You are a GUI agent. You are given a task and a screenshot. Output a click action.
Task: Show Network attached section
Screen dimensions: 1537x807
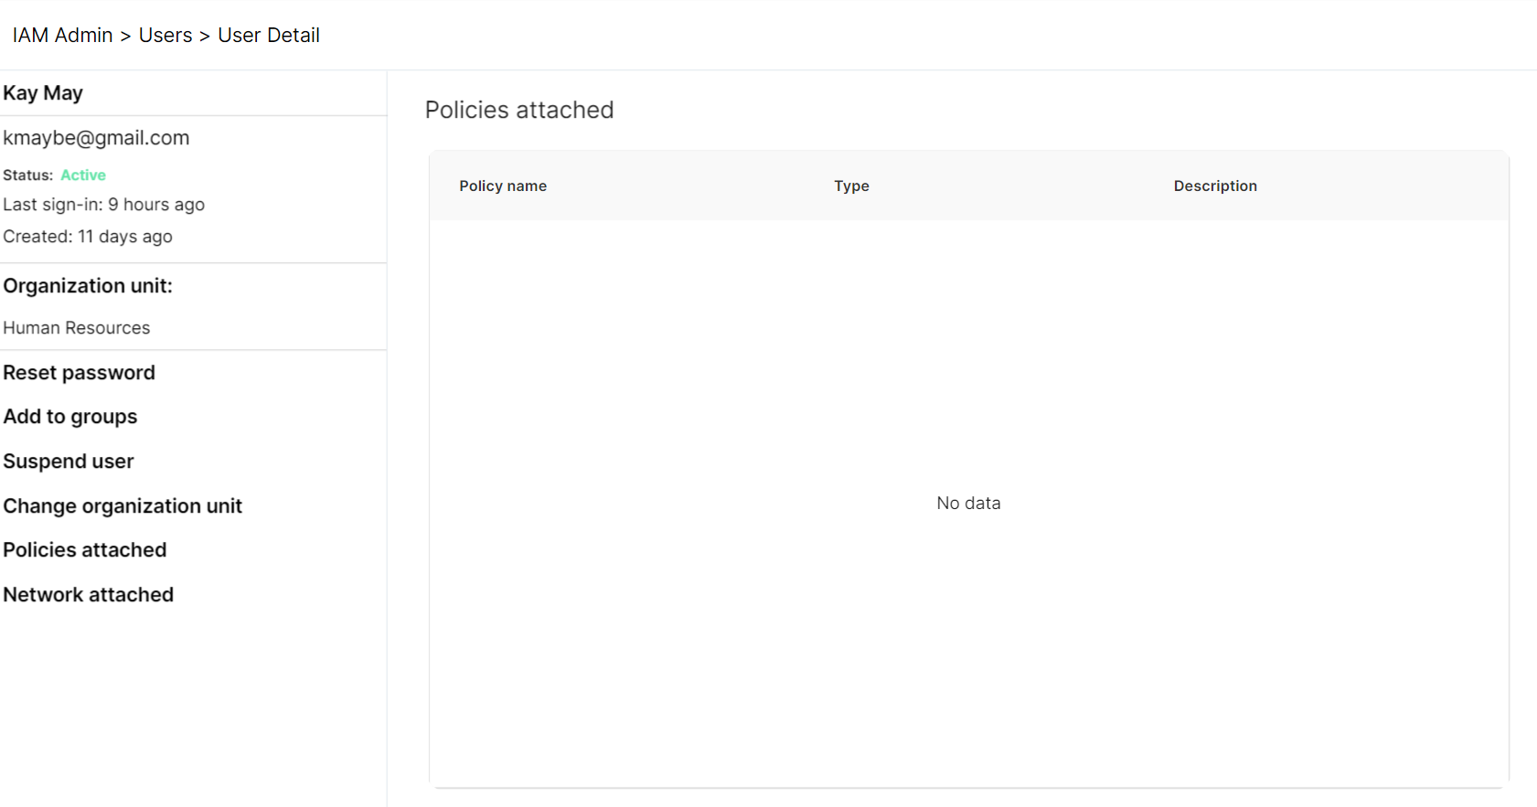[89, 595]
